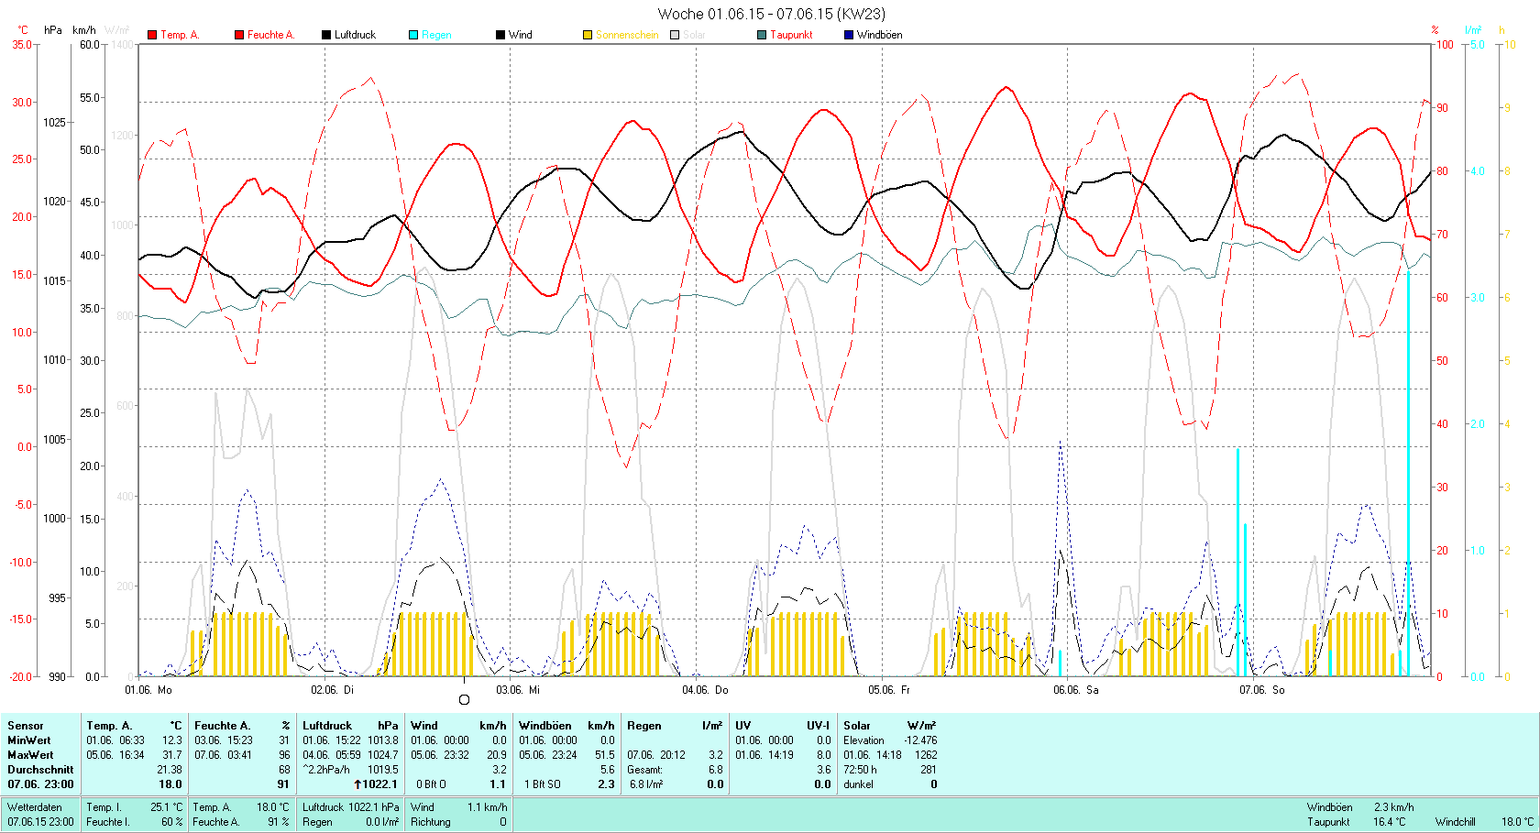This screenshot has width=1540, height=833.
Task: Click the full moon circle below the time axis
Action: 464,700
